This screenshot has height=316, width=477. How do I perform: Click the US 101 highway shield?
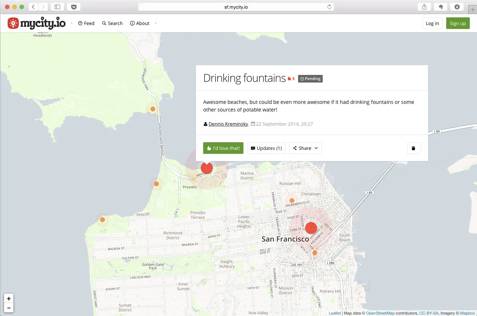[297, 265]
